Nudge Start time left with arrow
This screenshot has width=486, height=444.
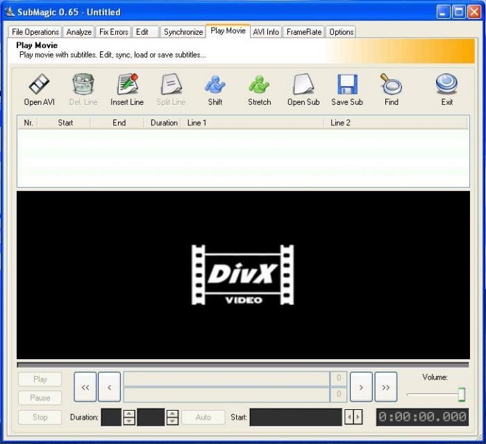(x=349, y=418)
